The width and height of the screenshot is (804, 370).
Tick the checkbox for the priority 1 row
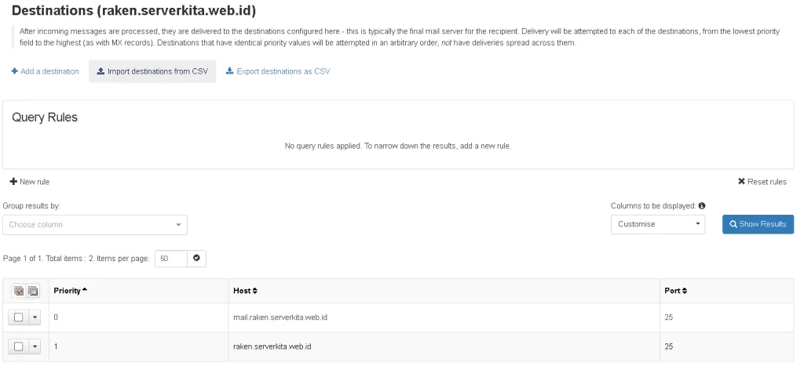(19, 346)
